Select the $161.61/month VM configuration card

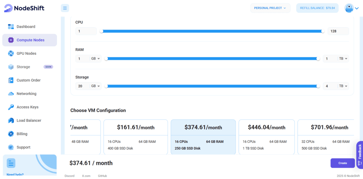(x=135, y=137)
